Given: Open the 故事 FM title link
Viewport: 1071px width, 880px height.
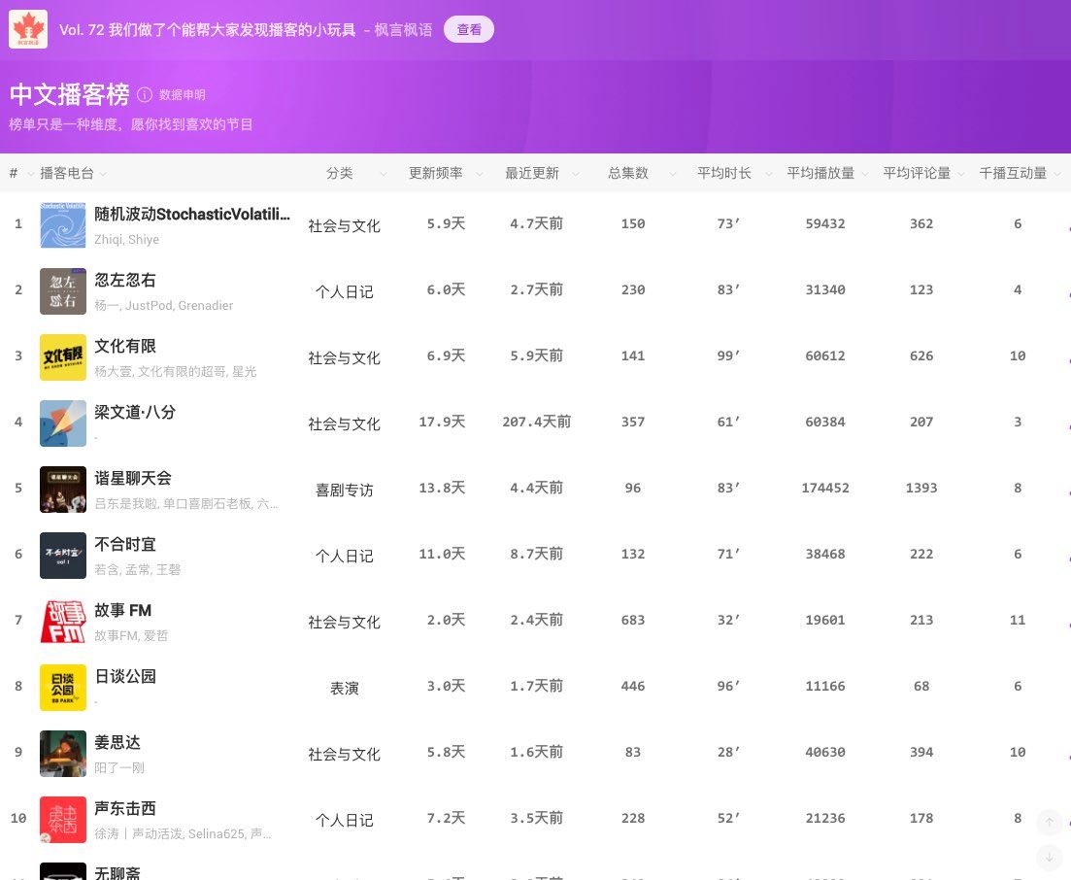Looking at the screenshot, I should [123, 610].
